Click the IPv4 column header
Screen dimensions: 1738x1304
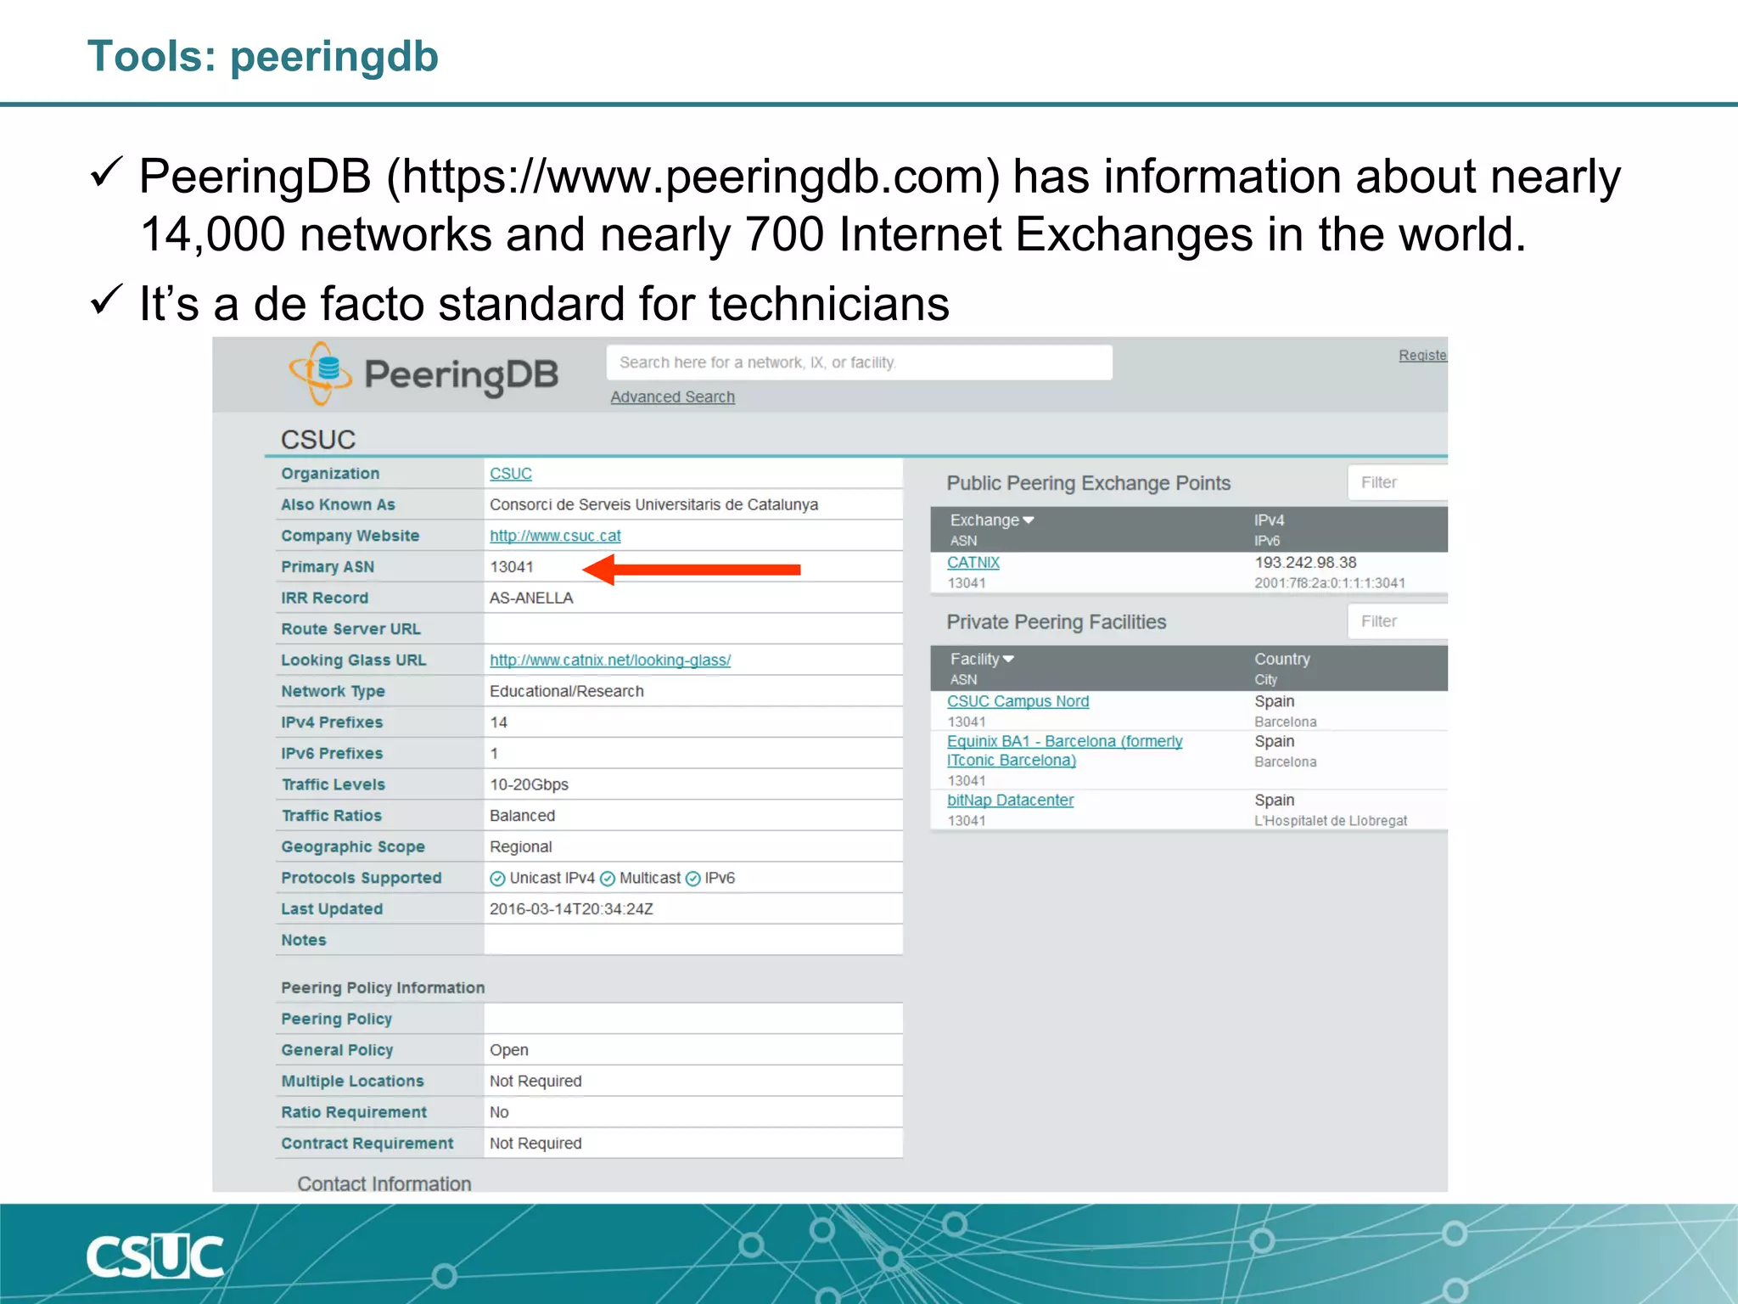[x=1270, y=520]
